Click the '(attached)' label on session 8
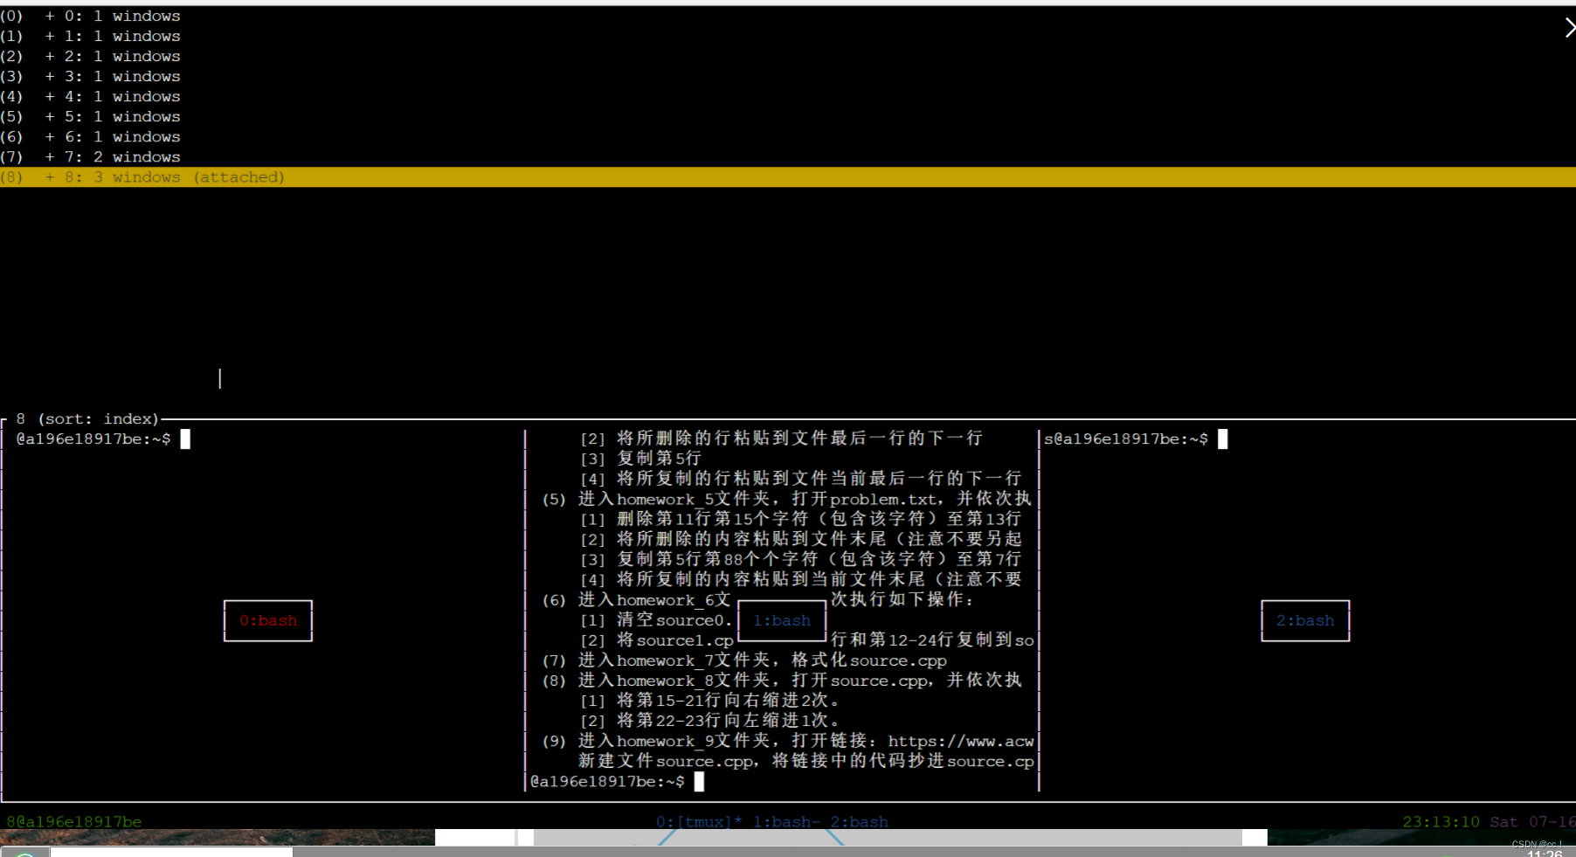Screen dimensions: 1576x857 point(239,176)
